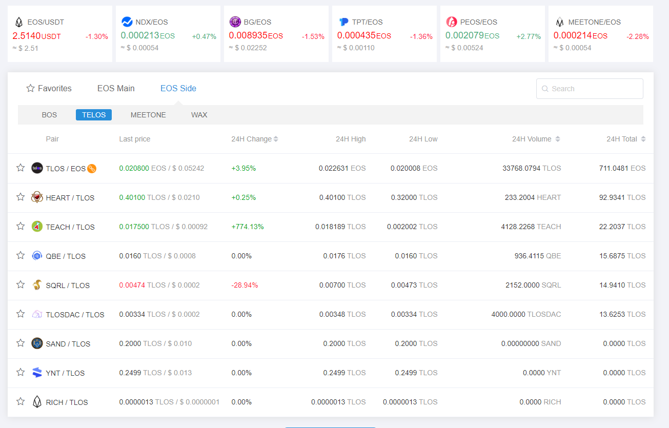This screenshot has height=428, width=669.
Task: Click the SQRL squirrel token icon
Action: (x=37, y=284)
